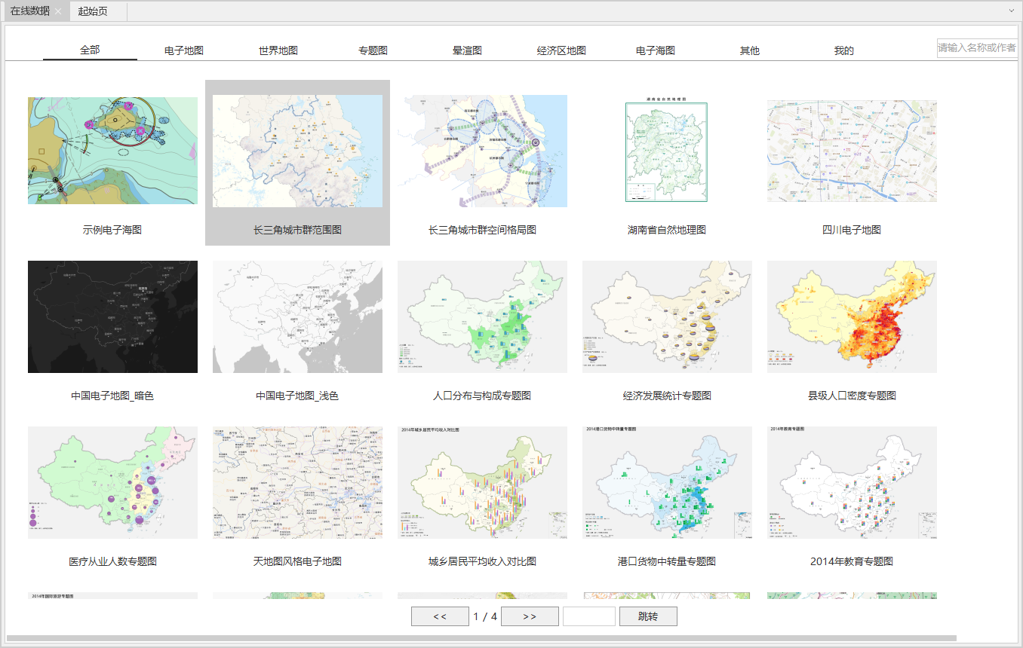Expand the tab list dropdown arrow
Viewport: 1023px width, 648px height.
pos(1012,11)
